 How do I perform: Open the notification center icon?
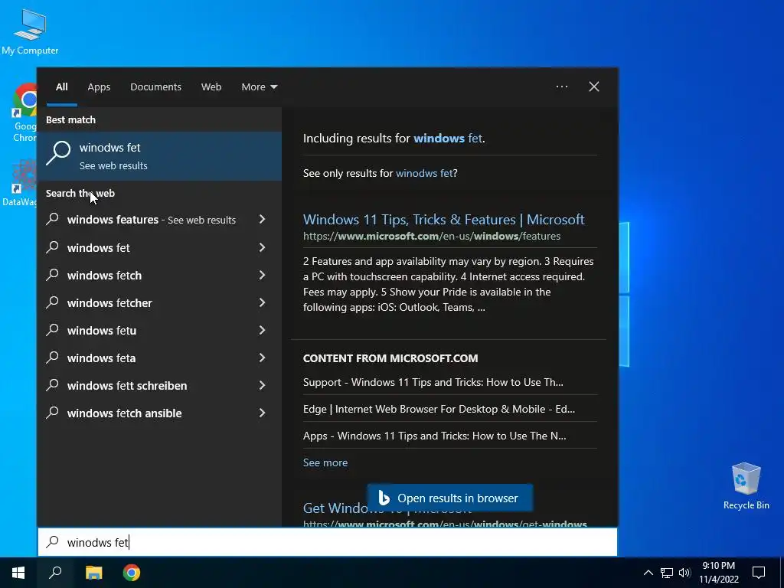(759, 573)
